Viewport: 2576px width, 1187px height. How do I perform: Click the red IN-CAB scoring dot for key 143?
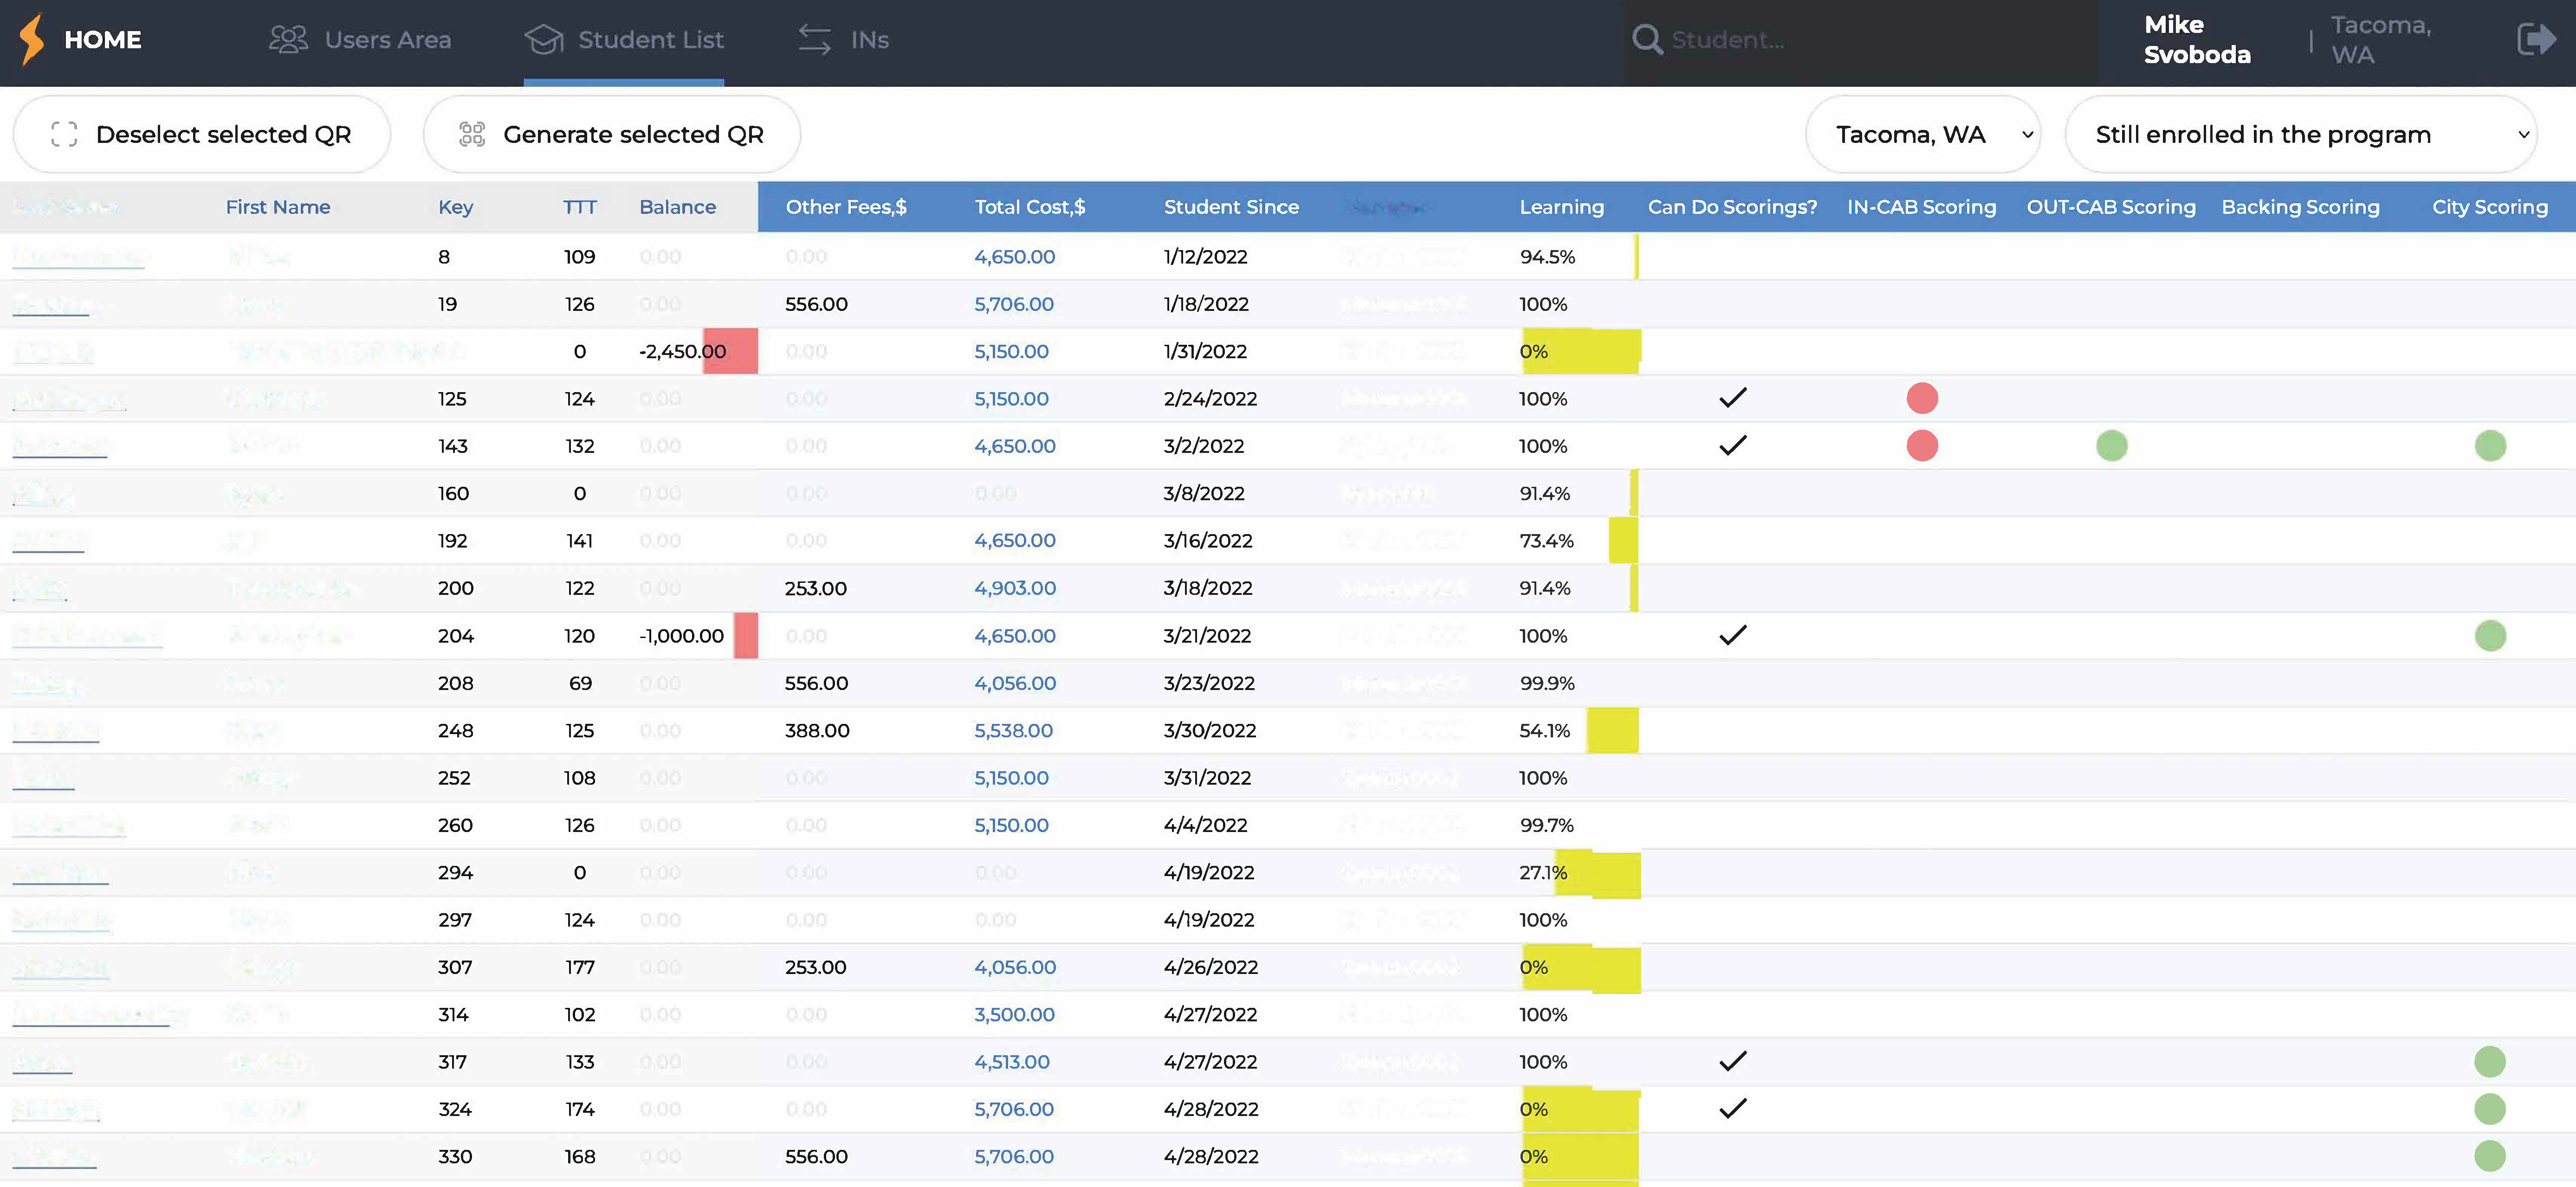pyautogui.click(x=1922, y=446)
